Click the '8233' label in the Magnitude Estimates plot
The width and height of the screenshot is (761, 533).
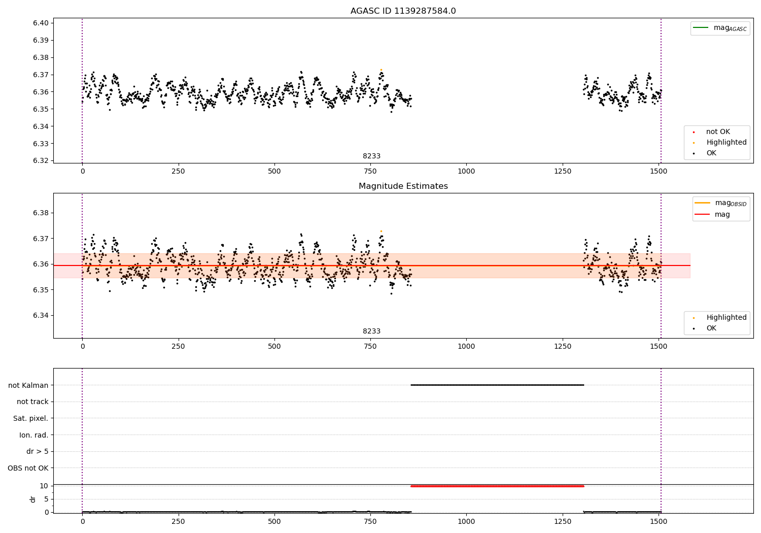pyautogui.click(x=371, y=331)
